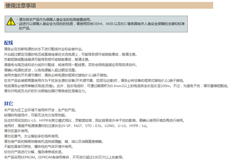Click the line 本产品为在工业环境下使用所开发
Screen dimensions: 230x161
click(x=40, y=110)
